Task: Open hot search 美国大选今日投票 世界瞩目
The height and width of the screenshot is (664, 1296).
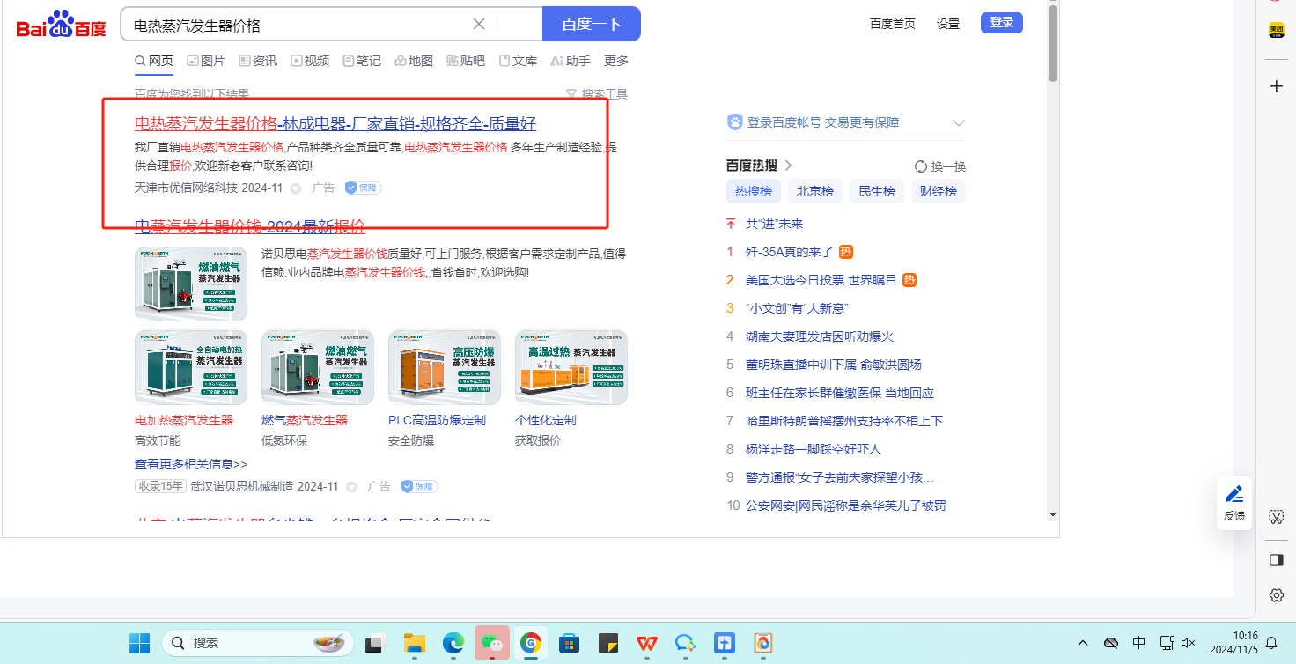Action: click(x=821, y=280)
